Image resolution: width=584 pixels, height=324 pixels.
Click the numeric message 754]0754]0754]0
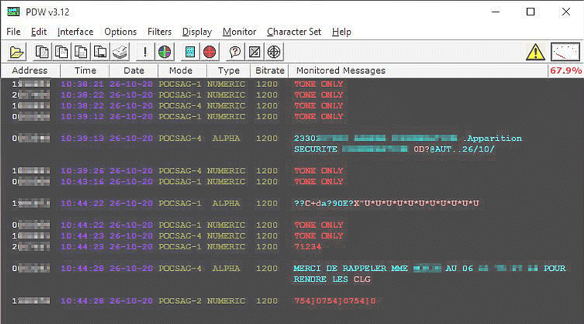point(335,301)
